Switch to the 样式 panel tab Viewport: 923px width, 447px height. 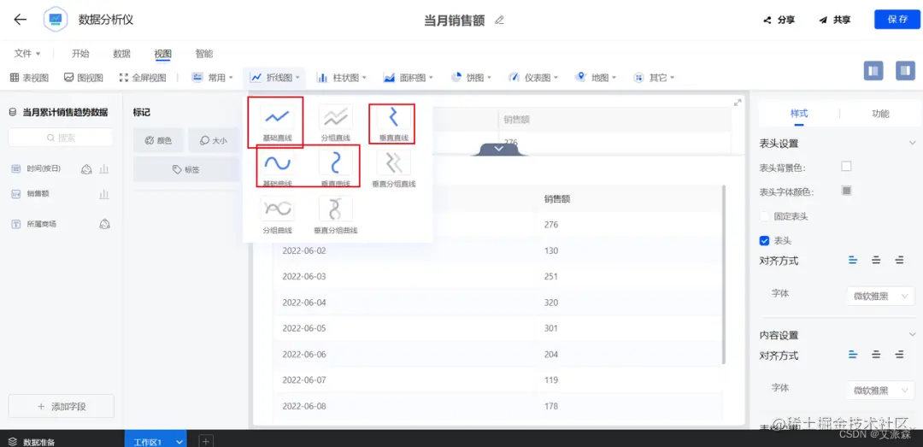pos(799,115)
